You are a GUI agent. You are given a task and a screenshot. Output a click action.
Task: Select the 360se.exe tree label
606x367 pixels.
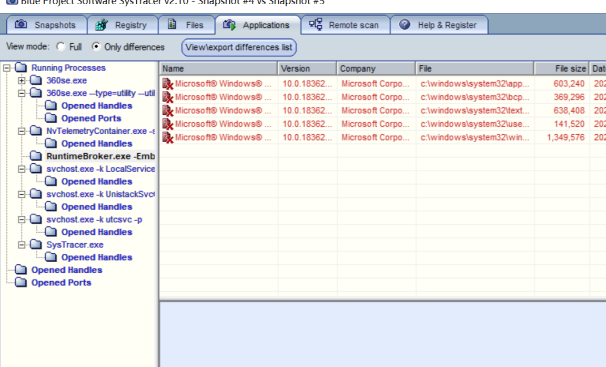click(x=66, y=81)
